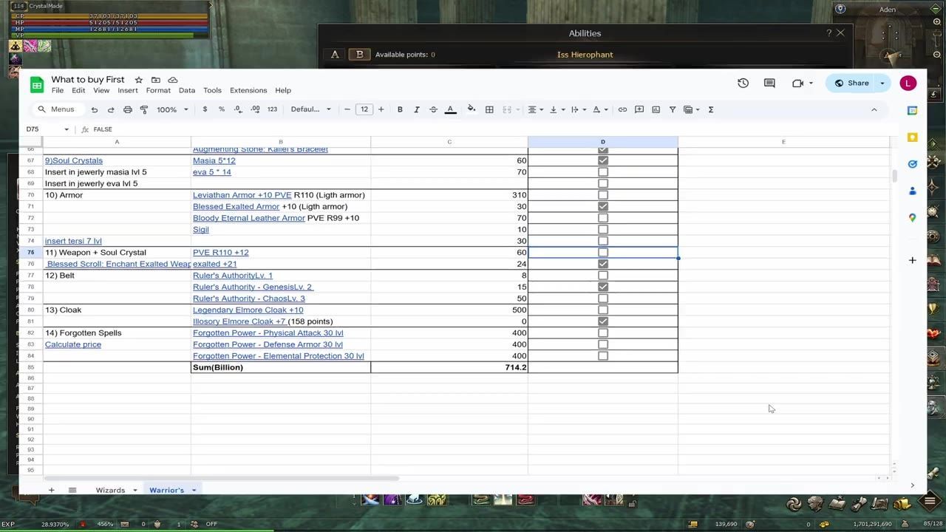Redo the last undone action
Screen dimensions: 946x532
[111, 109]
